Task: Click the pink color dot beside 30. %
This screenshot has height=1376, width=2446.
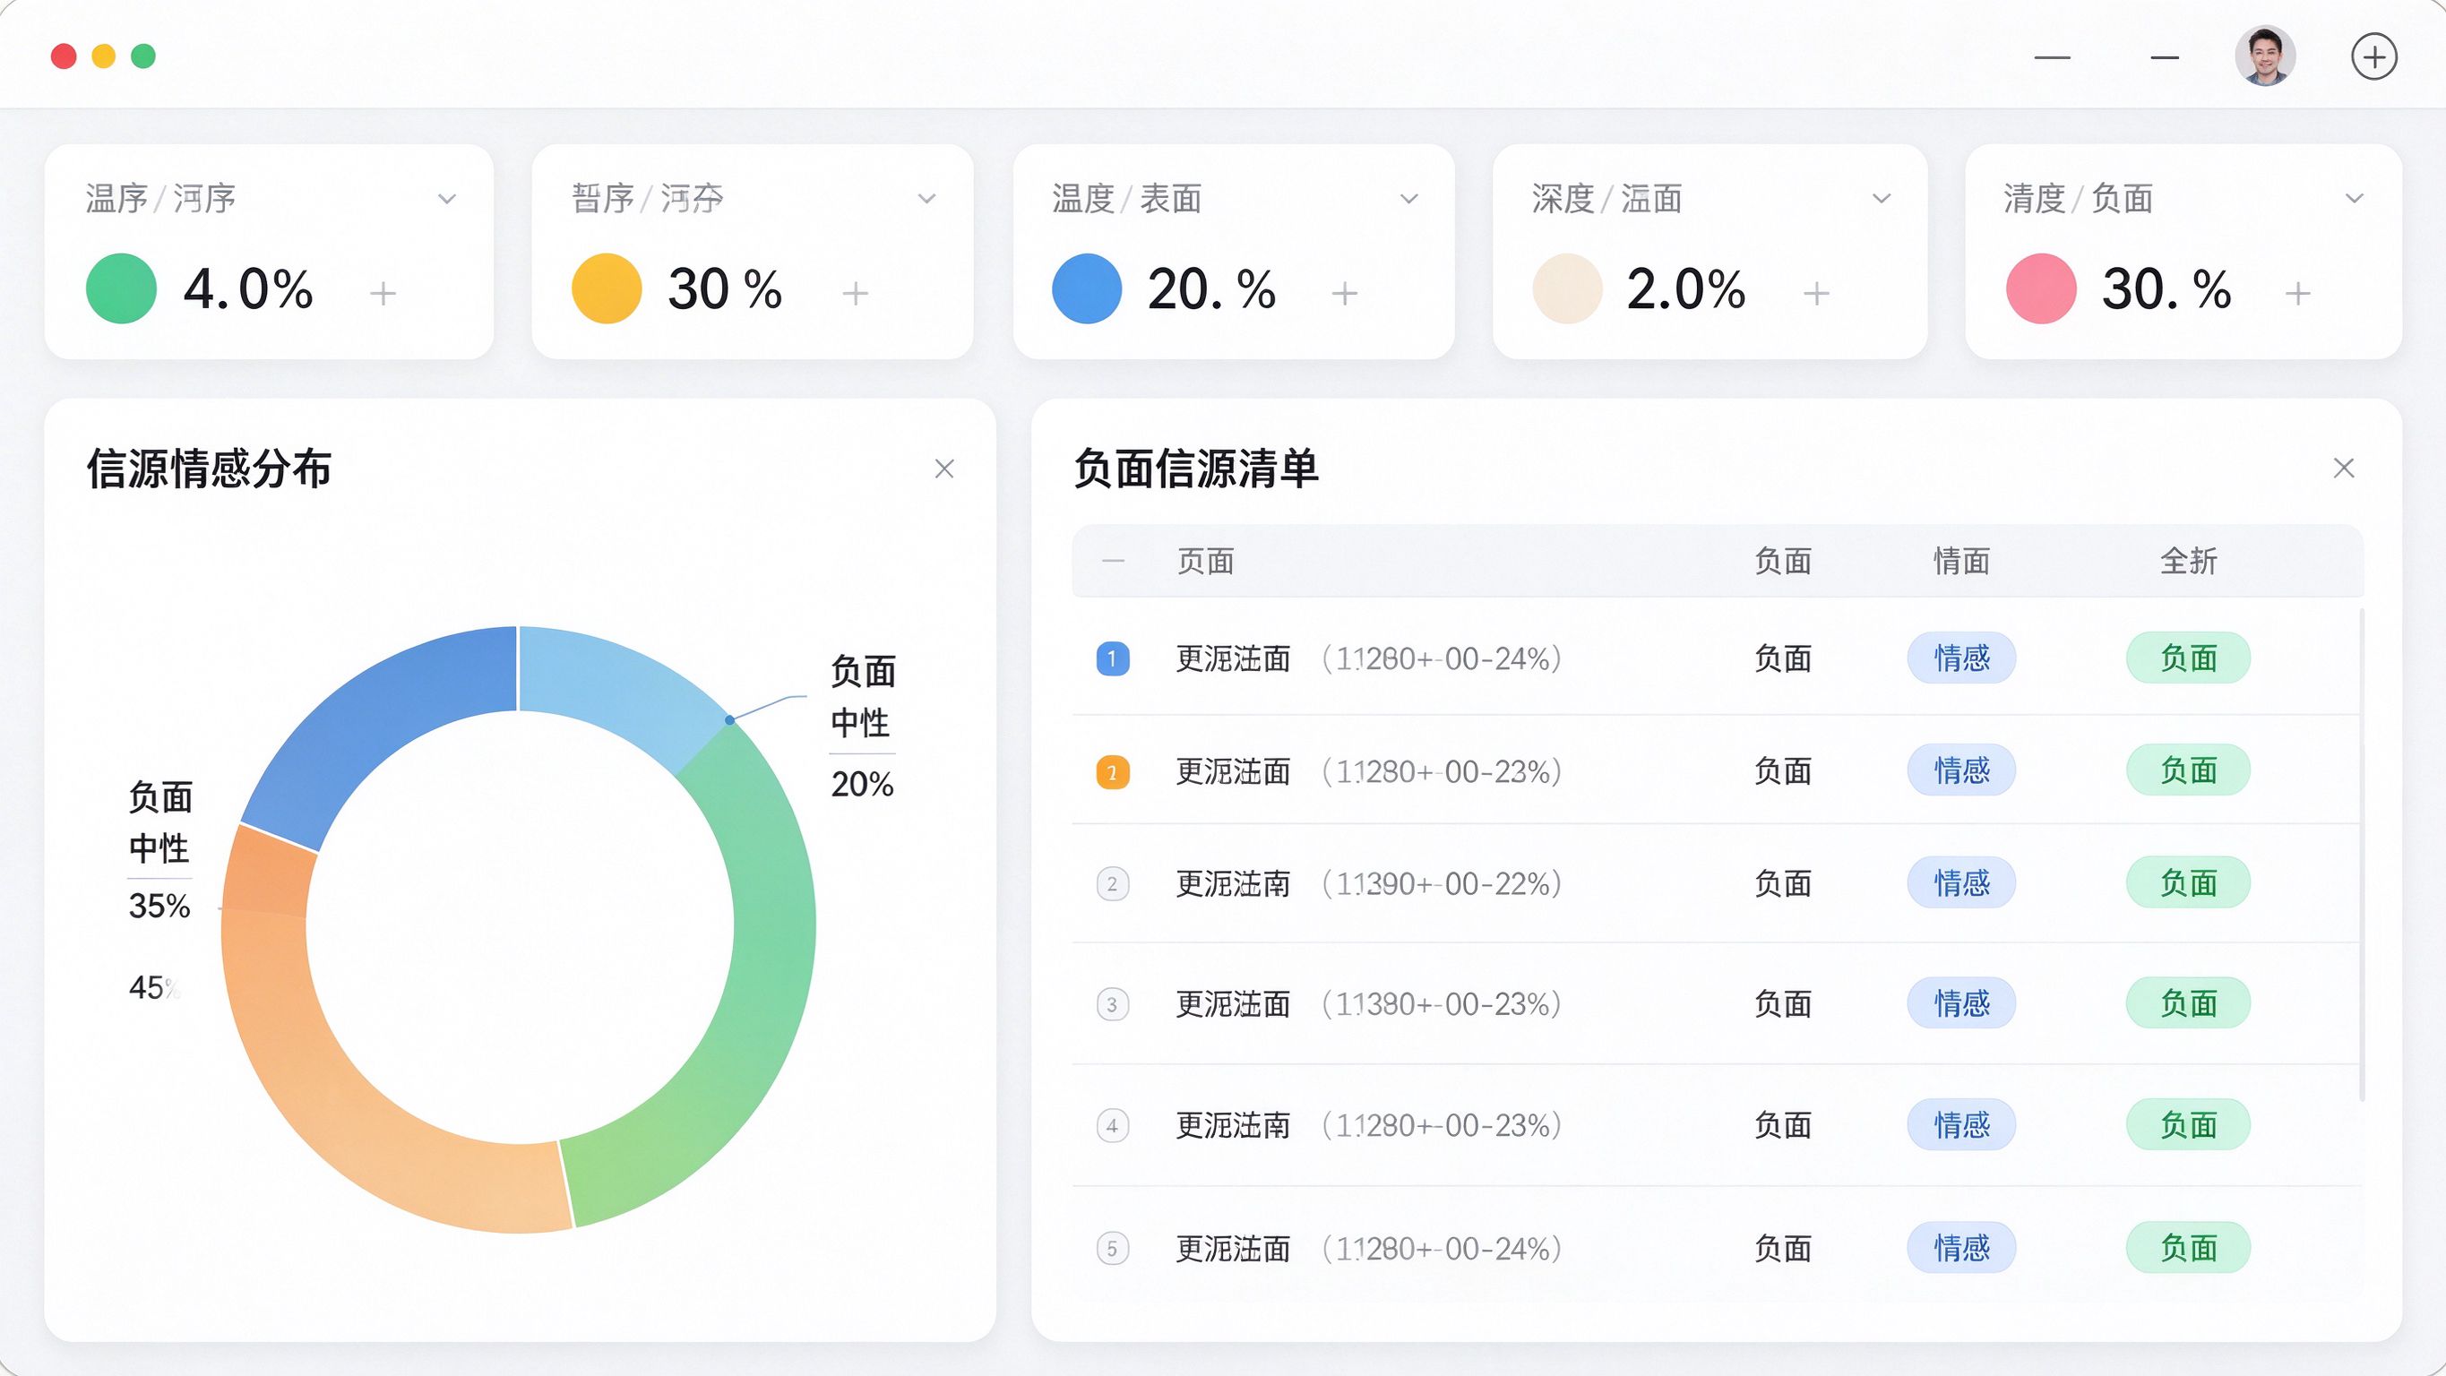Action: [2042, 288]
